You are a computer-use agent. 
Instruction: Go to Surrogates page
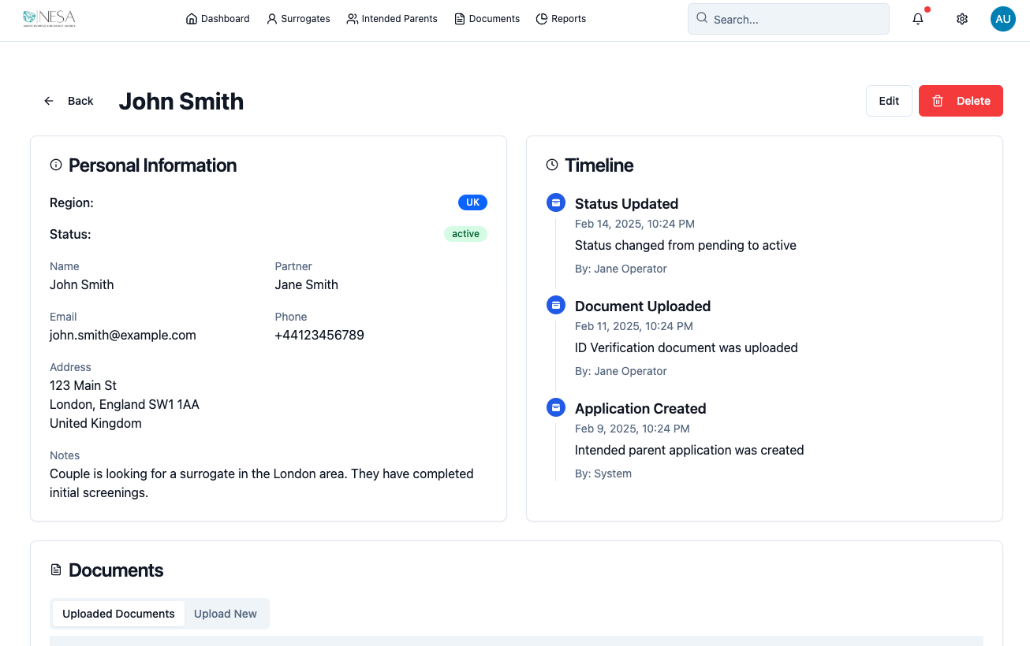[x=298, y=19]
